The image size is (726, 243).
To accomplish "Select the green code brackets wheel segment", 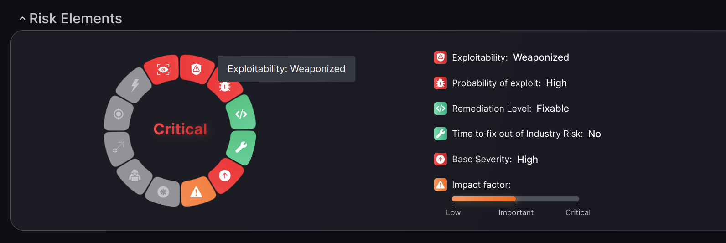I will 241,114.
